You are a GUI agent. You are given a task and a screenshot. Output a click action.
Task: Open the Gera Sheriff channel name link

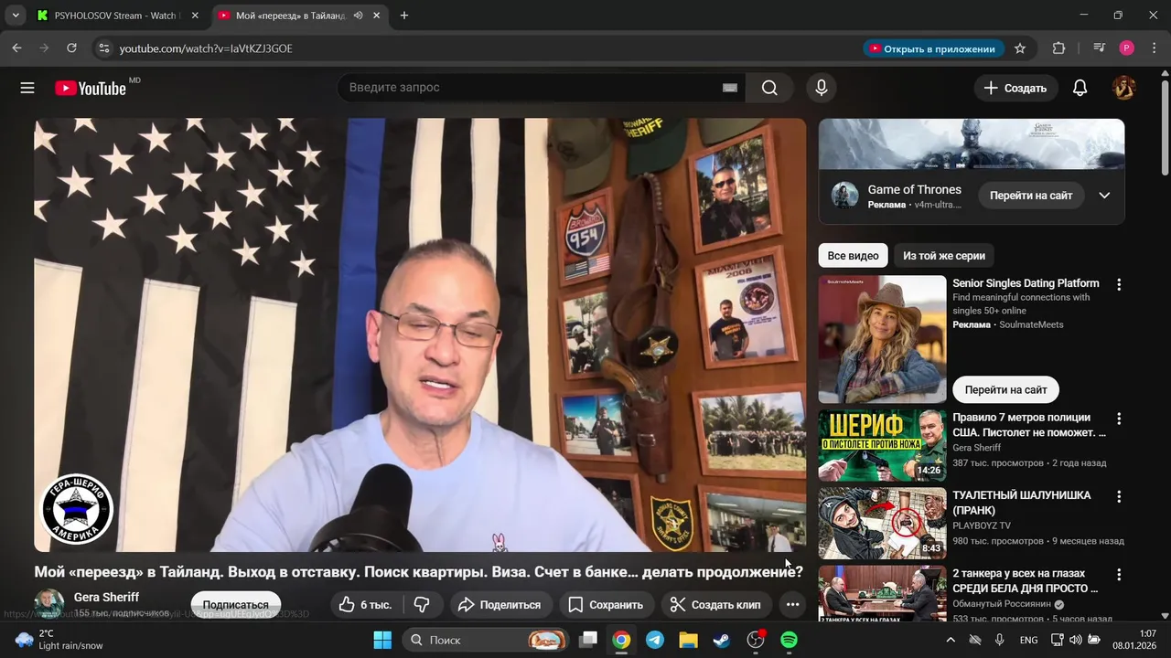106,597
